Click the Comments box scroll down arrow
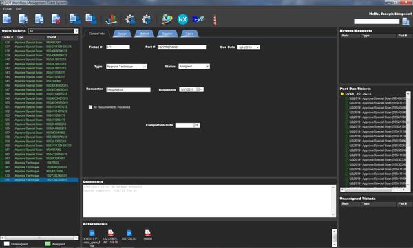Screen dimensions: 413x248 (333, 214)
